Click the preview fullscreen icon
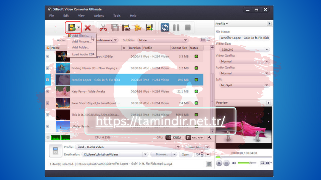Image resolution: width=321 pixels, height=180 pixels. (x=263, y=163)
